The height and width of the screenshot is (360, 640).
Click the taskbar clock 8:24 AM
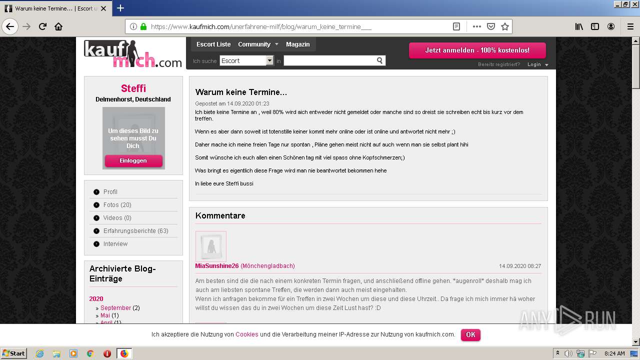point(614,353)
